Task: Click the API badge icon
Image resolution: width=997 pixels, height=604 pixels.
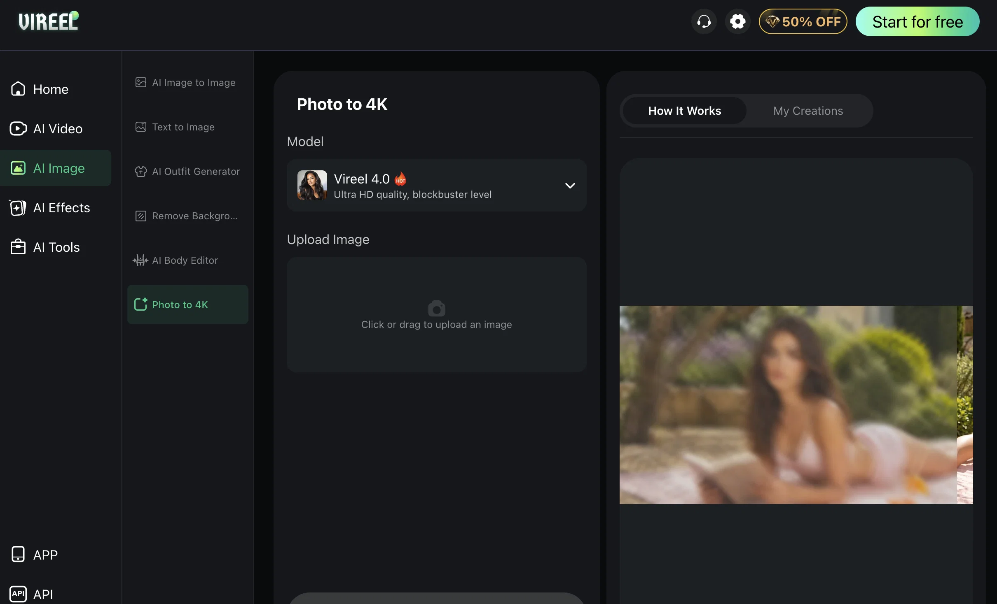Action: click(18, 594)
